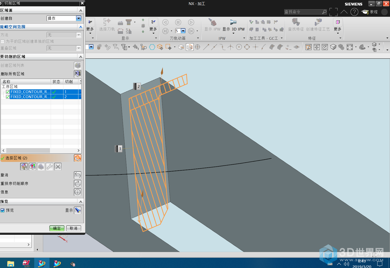The image size is (390, 268).
Task: Click the pause toolpath animation button
Action: (x=178, y=22)
